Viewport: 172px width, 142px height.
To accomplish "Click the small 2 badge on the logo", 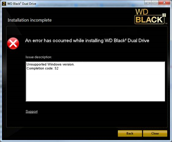I will [x=164, y=15].
